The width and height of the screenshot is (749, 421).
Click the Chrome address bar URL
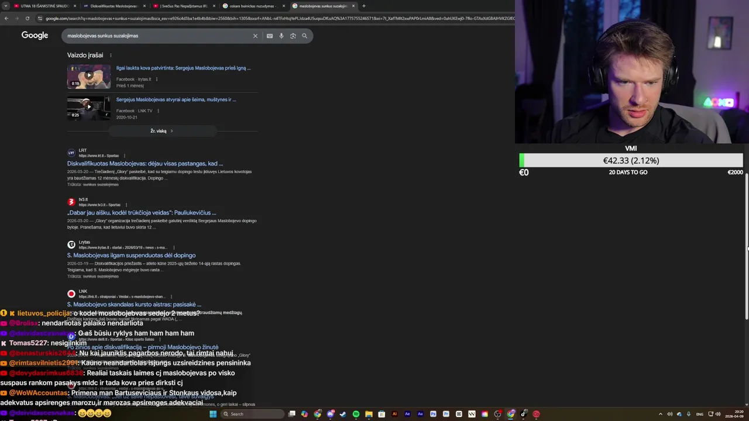click(280, 18)
